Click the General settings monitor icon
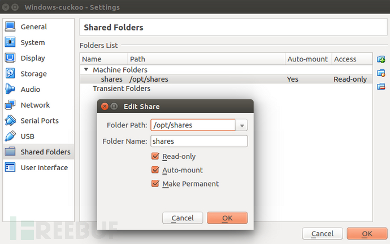 tap(10, 26)
